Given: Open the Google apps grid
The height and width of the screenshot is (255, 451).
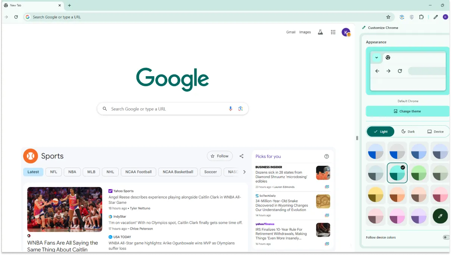Looking at the screenshot, I should [333, 32].
